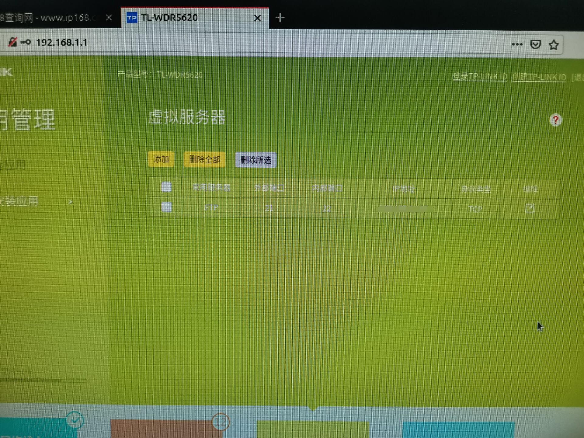Check the FTP row checkbox
Screen dimensions: 584x438
[166, 207]
